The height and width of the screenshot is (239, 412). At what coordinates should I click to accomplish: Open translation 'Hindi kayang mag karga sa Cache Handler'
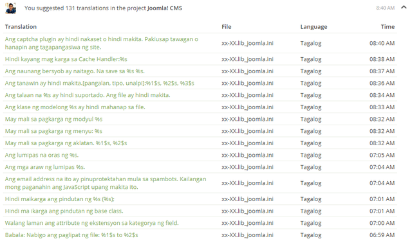coord(66,59)
